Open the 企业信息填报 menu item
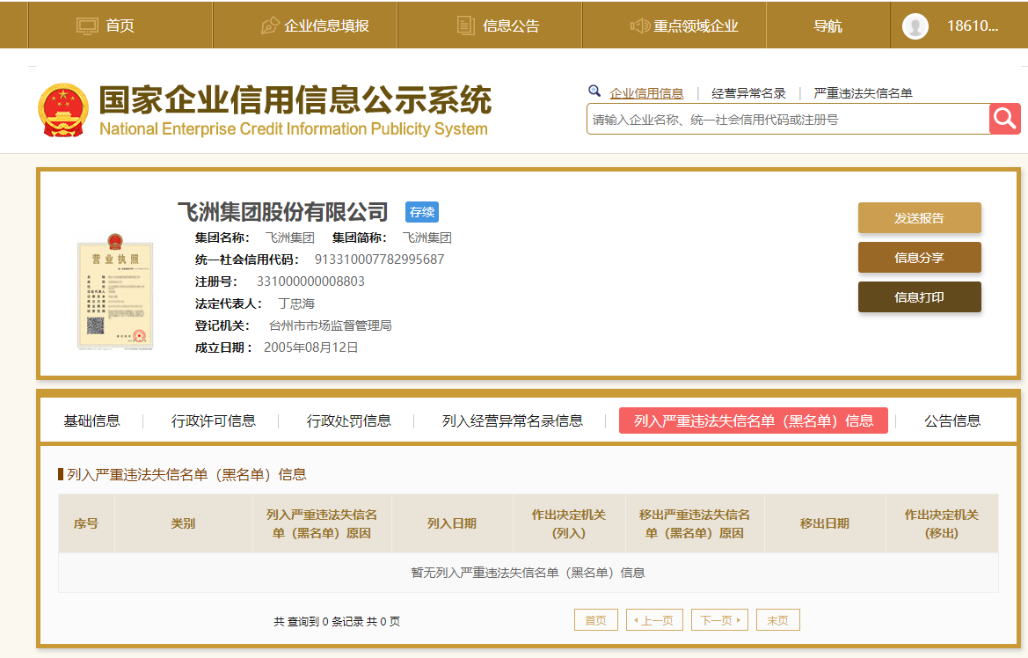Screen dimensions: 1028x658 point(305,25)
